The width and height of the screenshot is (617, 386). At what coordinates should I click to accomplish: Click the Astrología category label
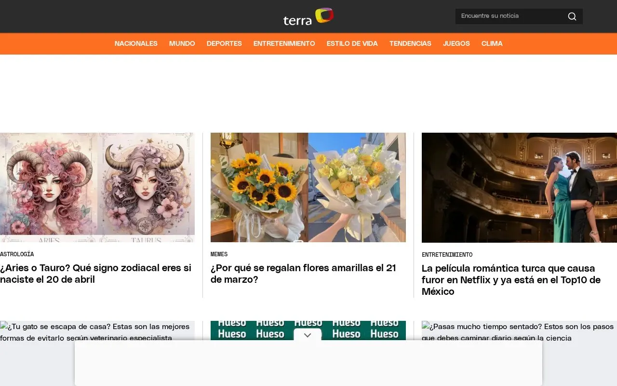point(17,254)
